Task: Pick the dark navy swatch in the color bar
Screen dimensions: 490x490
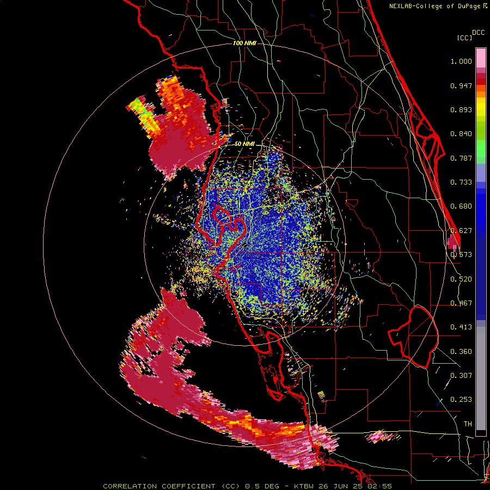Action: [x=481, y=275]
